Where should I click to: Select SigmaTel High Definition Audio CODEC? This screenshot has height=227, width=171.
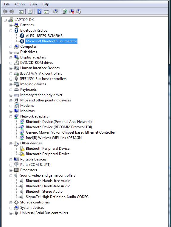57,197
